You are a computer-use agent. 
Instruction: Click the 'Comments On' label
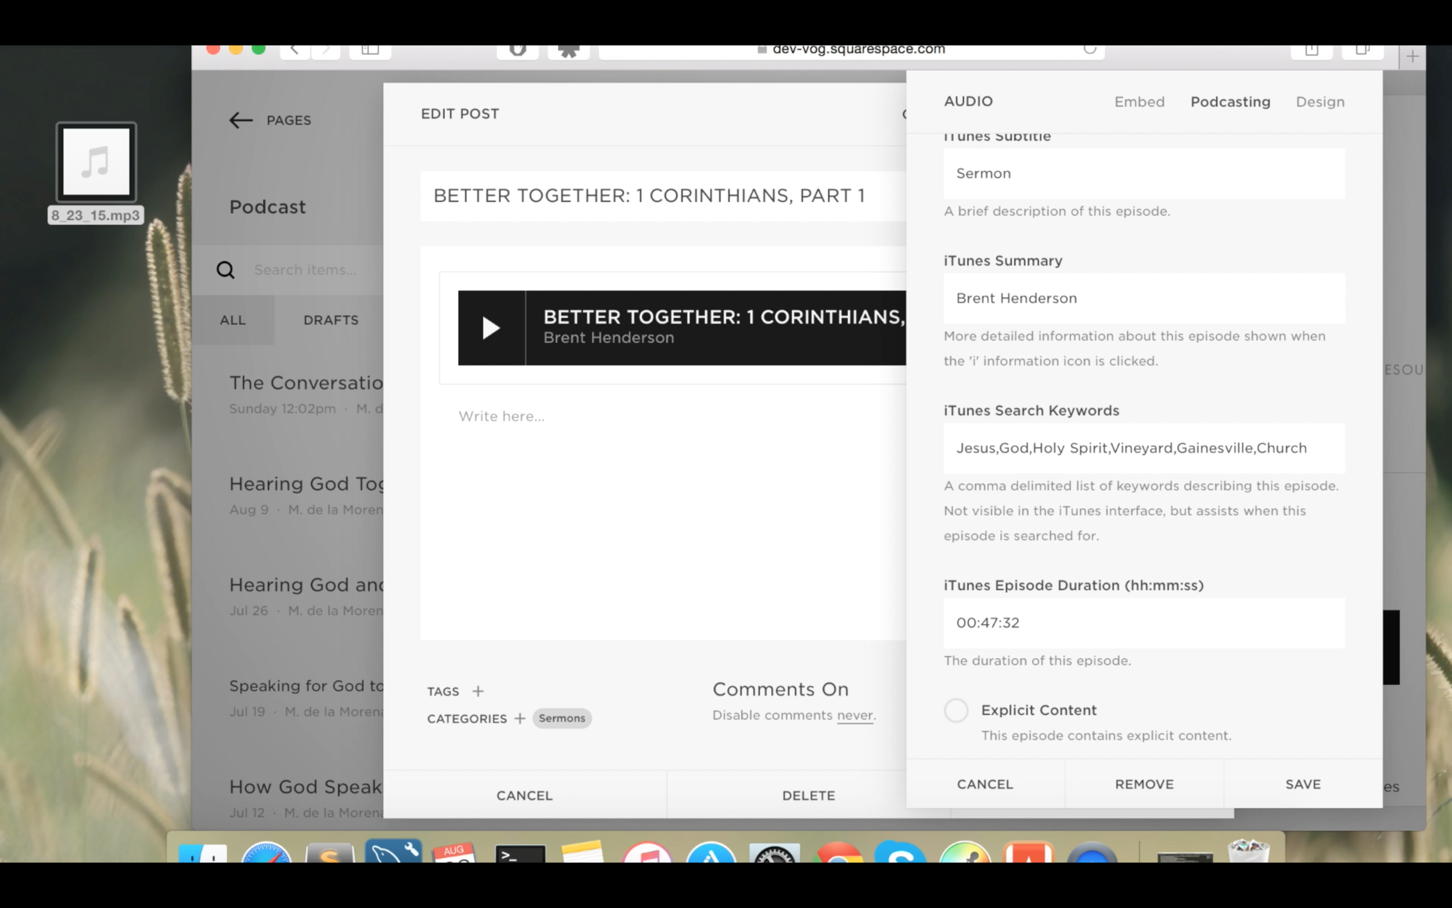pyautogui.click(x=781, y=690)
